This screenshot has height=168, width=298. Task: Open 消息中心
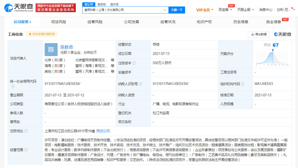point(266,10)
